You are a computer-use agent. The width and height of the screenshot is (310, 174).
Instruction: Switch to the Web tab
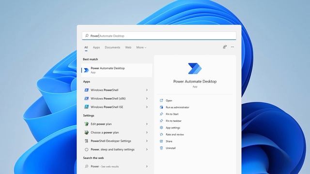[128, 47]
